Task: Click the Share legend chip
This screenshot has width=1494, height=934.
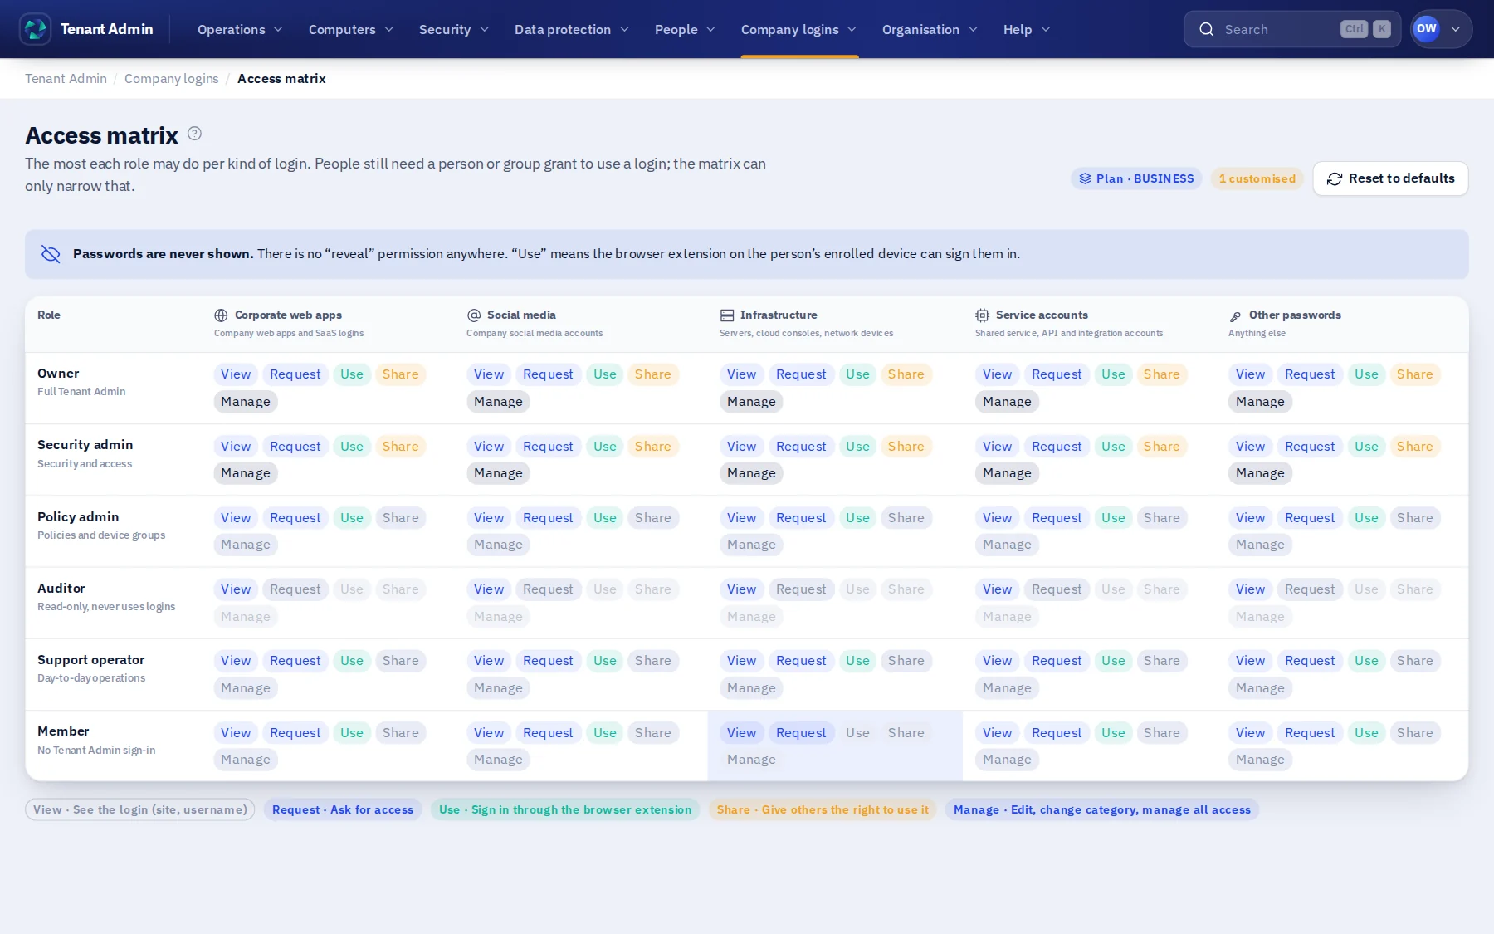Action: click(823, 810)
